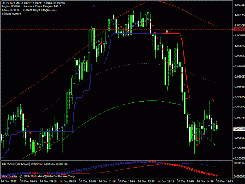
Task: Click price axis value 1.00065
Action: coord(240,35)
